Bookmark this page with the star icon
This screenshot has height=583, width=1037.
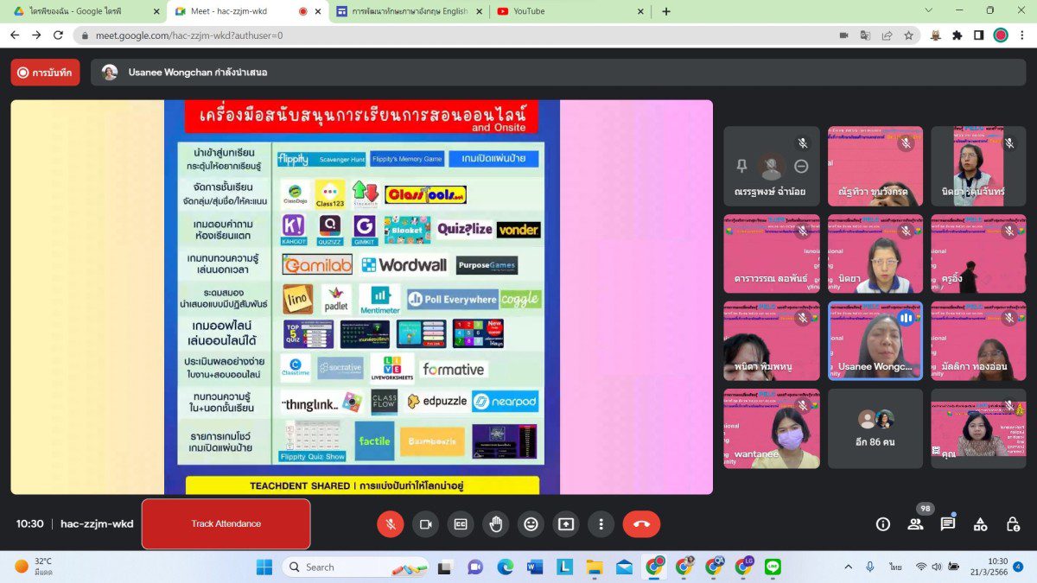[908, 35]
